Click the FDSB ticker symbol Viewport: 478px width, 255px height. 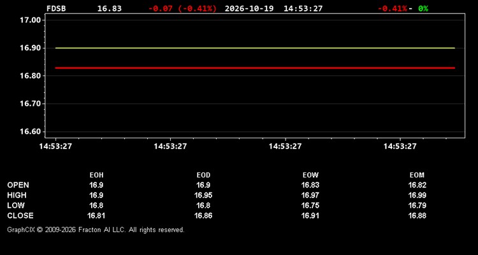coord(56,8)
